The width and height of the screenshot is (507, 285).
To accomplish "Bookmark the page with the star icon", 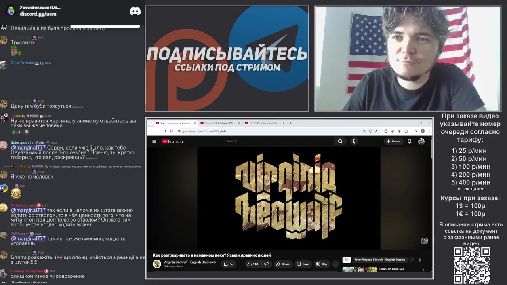I will (376, 131).
